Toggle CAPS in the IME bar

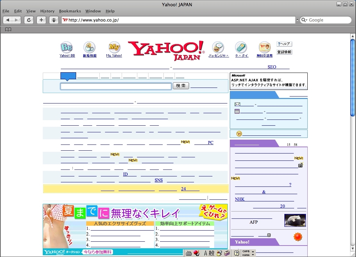tap(246, 251)
